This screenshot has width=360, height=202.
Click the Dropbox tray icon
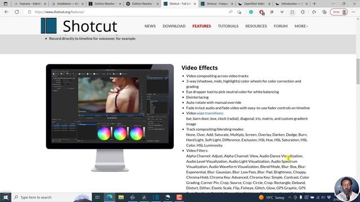point(329,197)
